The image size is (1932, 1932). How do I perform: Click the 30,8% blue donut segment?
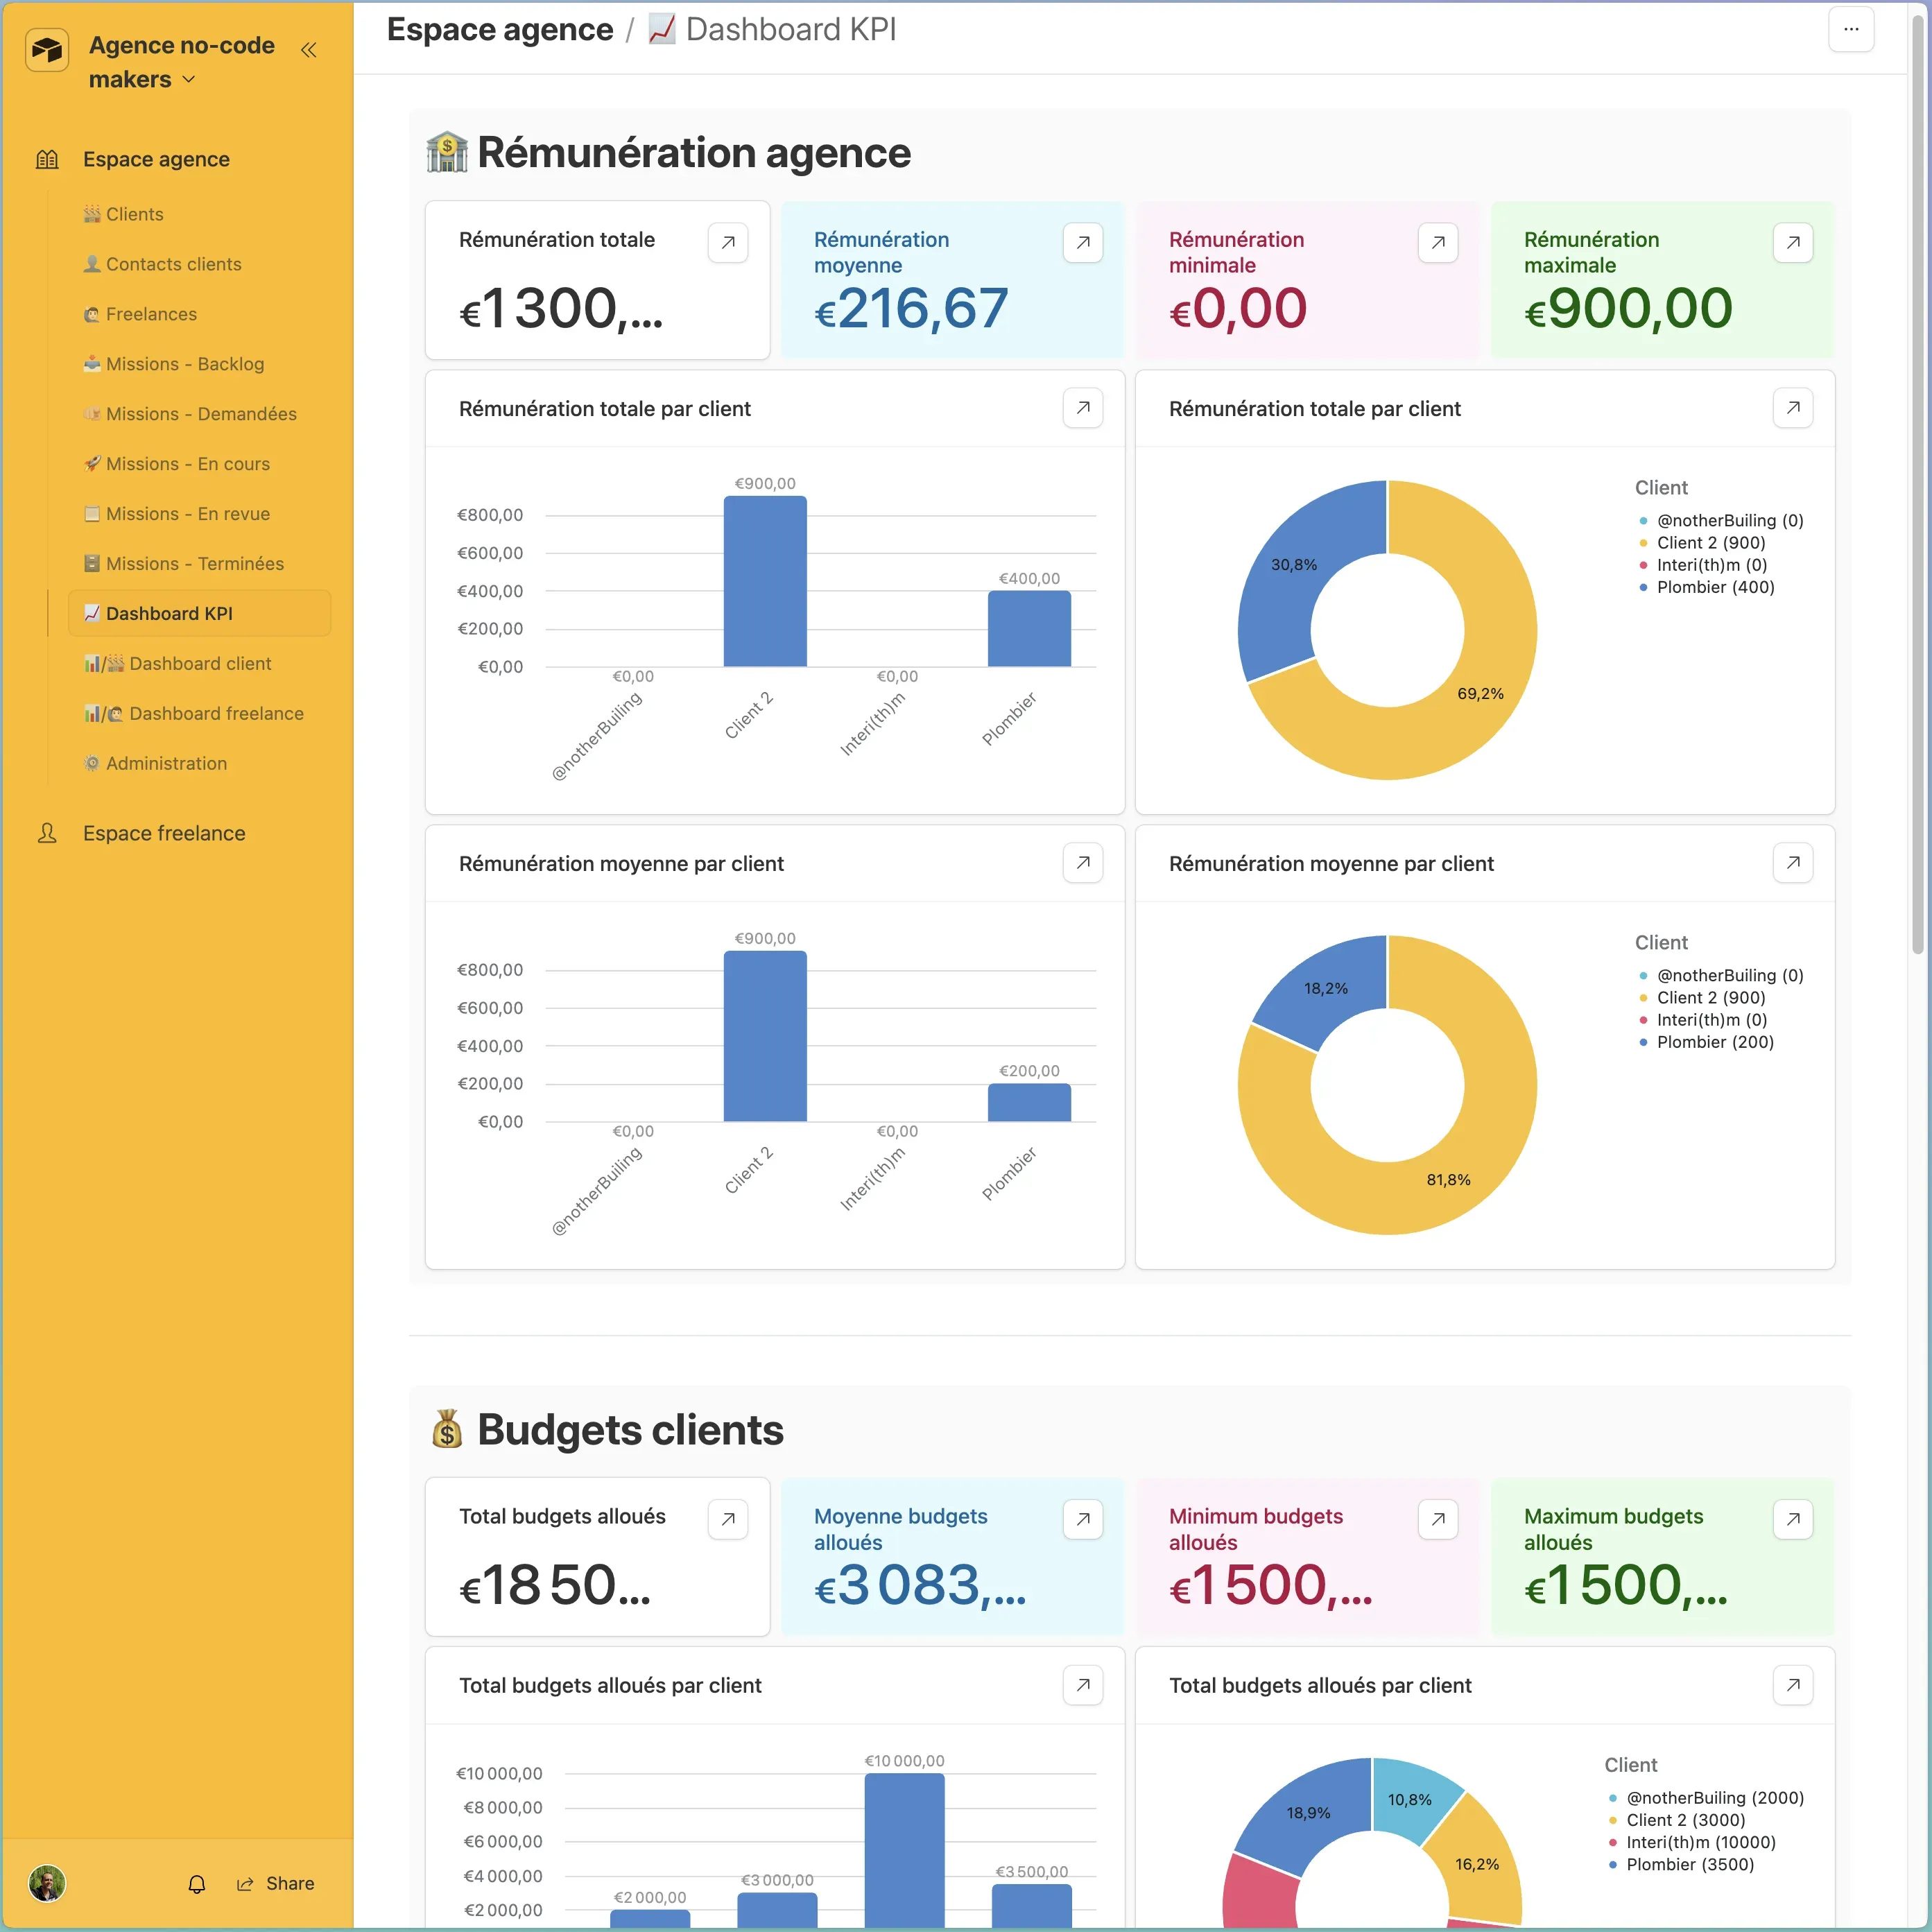[x=1294, y=565]
